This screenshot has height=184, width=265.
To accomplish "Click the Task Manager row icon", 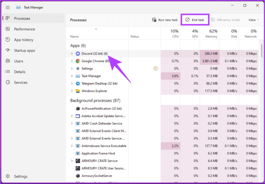I will click(78, 76).
